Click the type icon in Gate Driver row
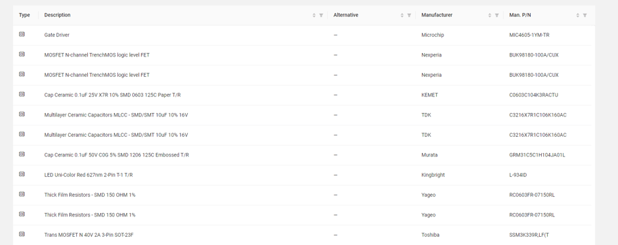This screenshot has height=245, width=618. pos(22,34)
